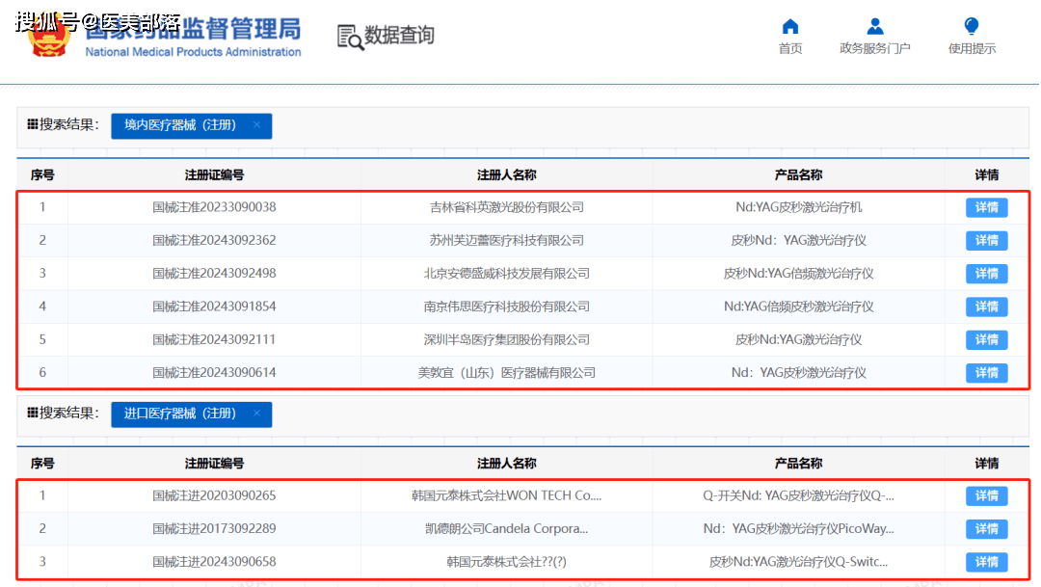This screenshot has height=587, width=1041.
Task: View 详情 for 美敦宜(山东)医疗器械有限公司
Action: coord(986,373)
